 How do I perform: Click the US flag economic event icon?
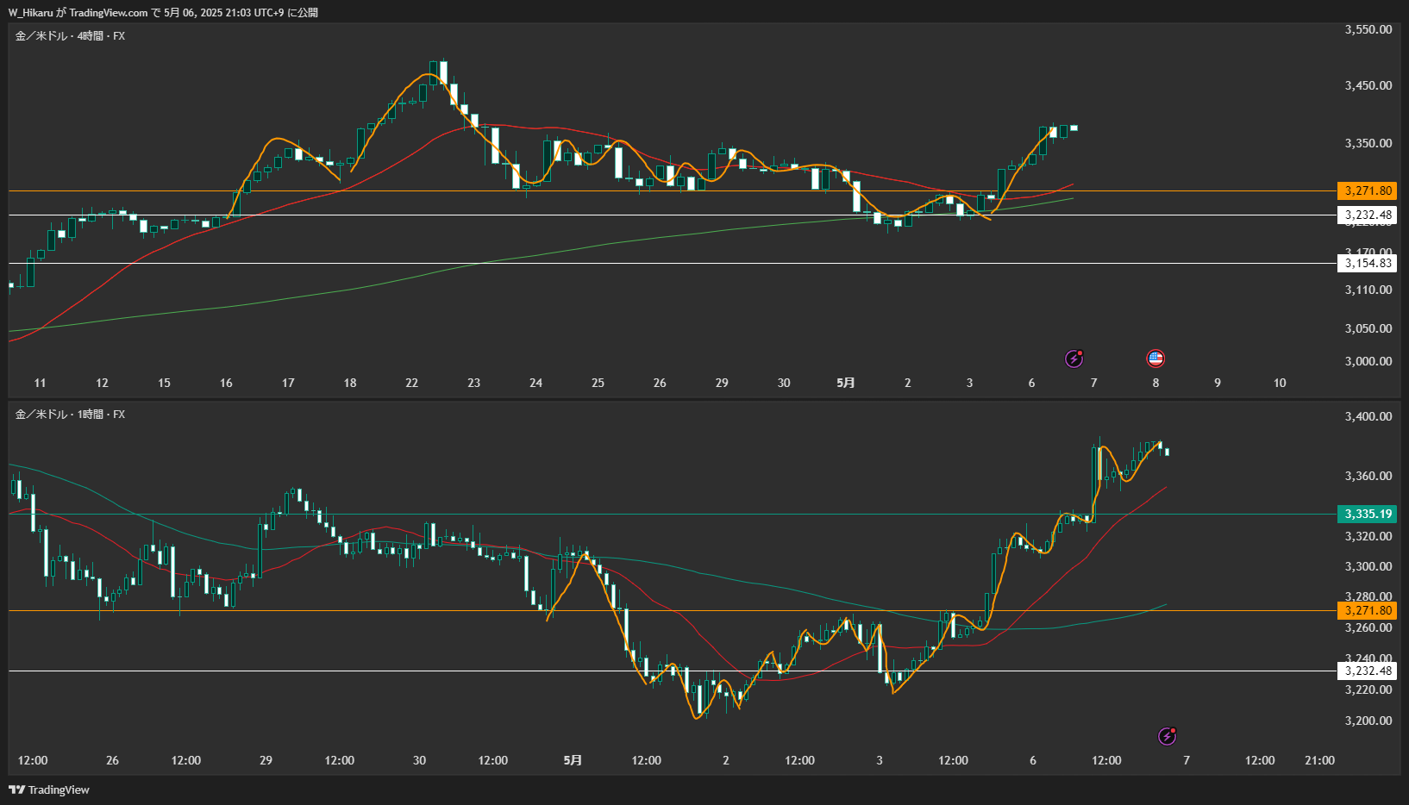point(1155,358)
